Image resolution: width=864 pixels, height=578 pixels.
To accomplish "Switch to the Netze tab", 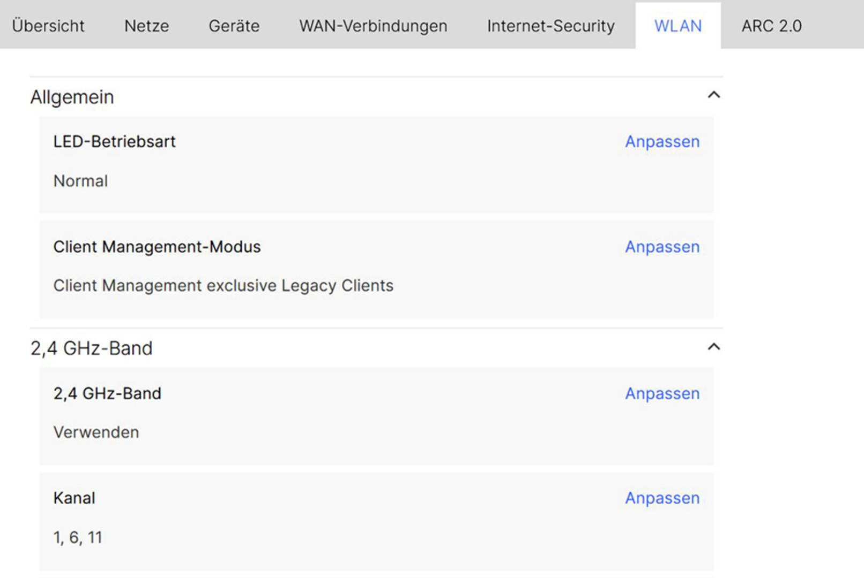I will pos(146,26).
